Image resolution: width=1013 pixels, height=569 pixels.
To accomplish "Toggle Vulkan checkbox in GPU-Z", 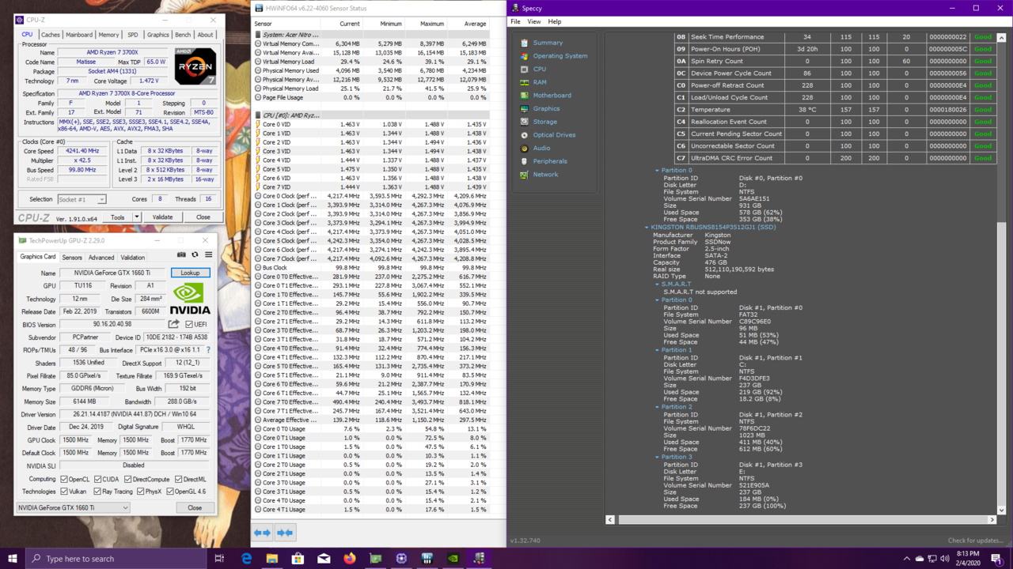I will click(64, 492).
